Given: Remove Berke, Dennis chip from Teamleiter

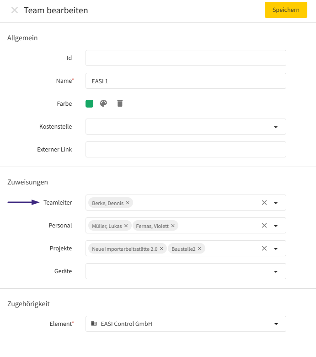Looking at the screenshot, I should 128,203.
